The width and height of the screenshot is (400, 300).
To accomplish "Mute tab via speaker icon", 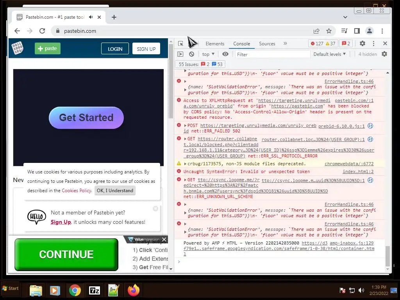I will click(91, 17).
